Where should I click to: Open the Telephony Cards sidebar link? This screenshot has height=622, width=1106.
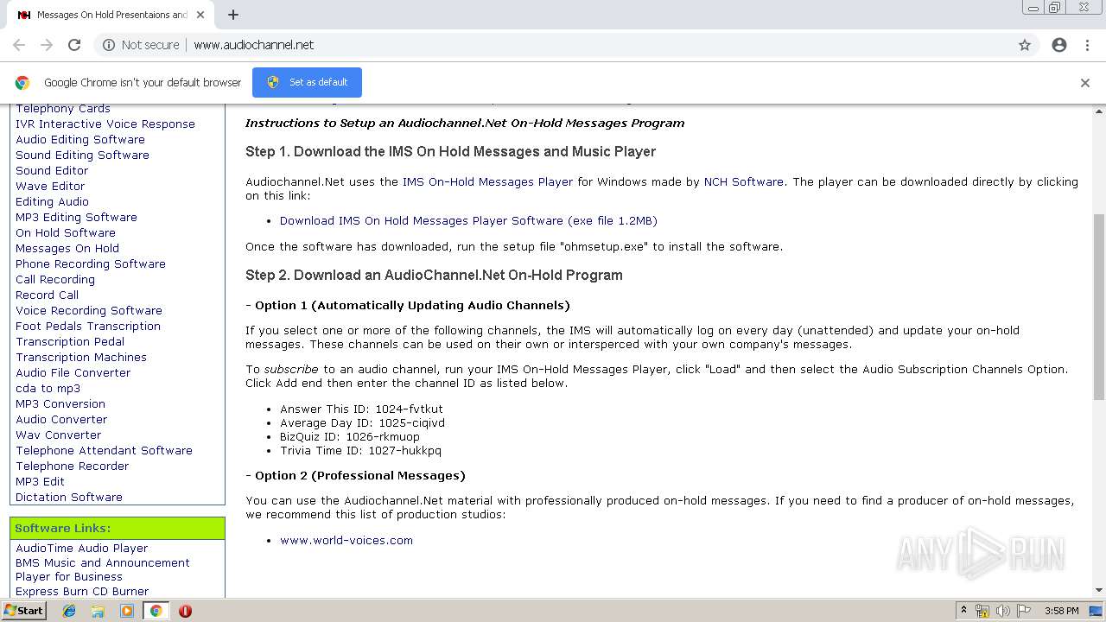(x=63, y=108)
